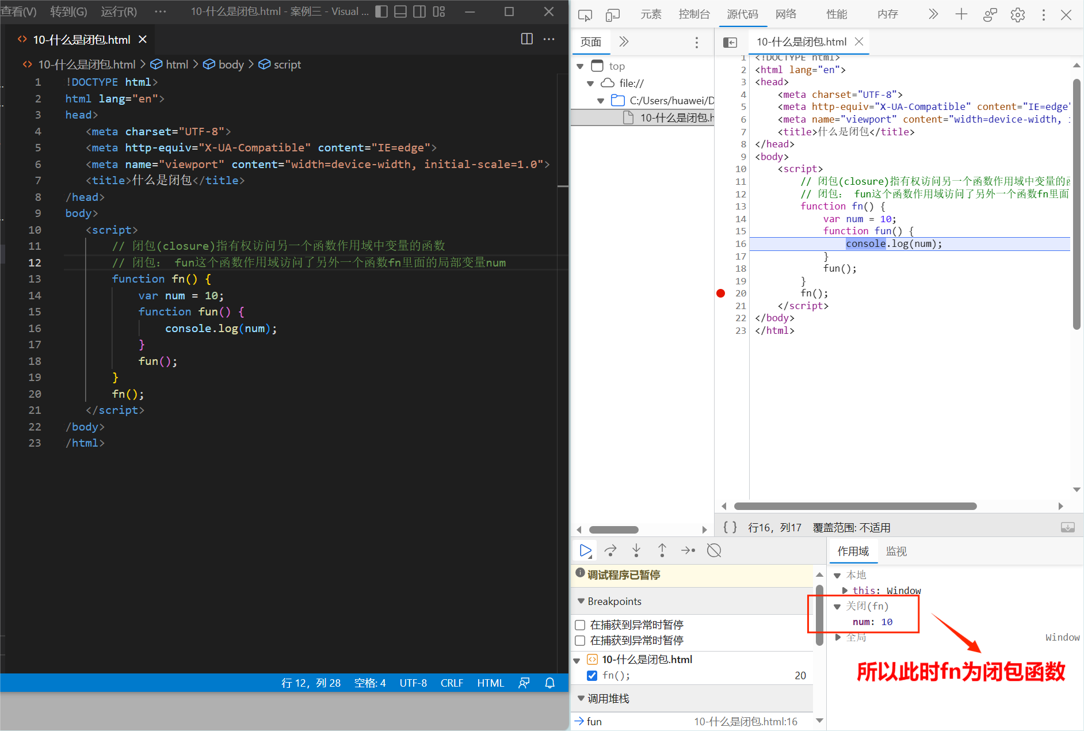Viewport: 1084px width, 731px height.
Task: Step out of current function
Action: (662, 550)
